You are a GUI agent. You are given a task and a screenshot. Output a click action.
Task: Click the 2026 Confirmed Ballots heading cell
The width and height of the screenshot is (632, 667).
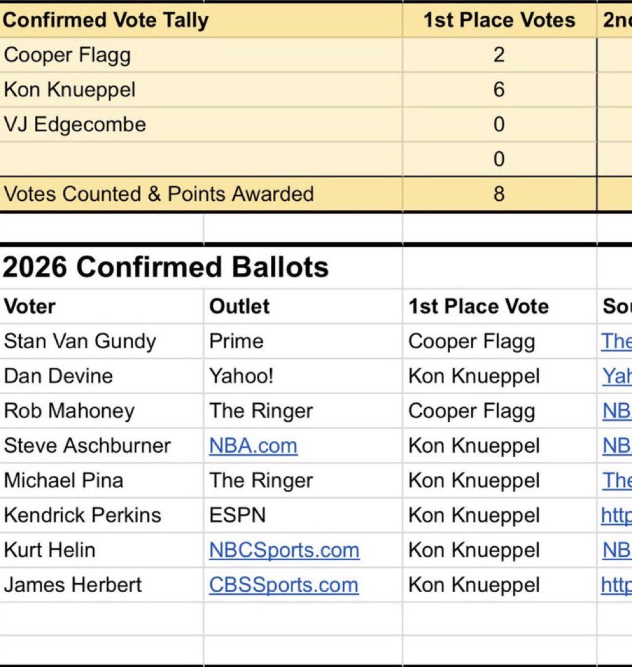(x=166, y=267)
